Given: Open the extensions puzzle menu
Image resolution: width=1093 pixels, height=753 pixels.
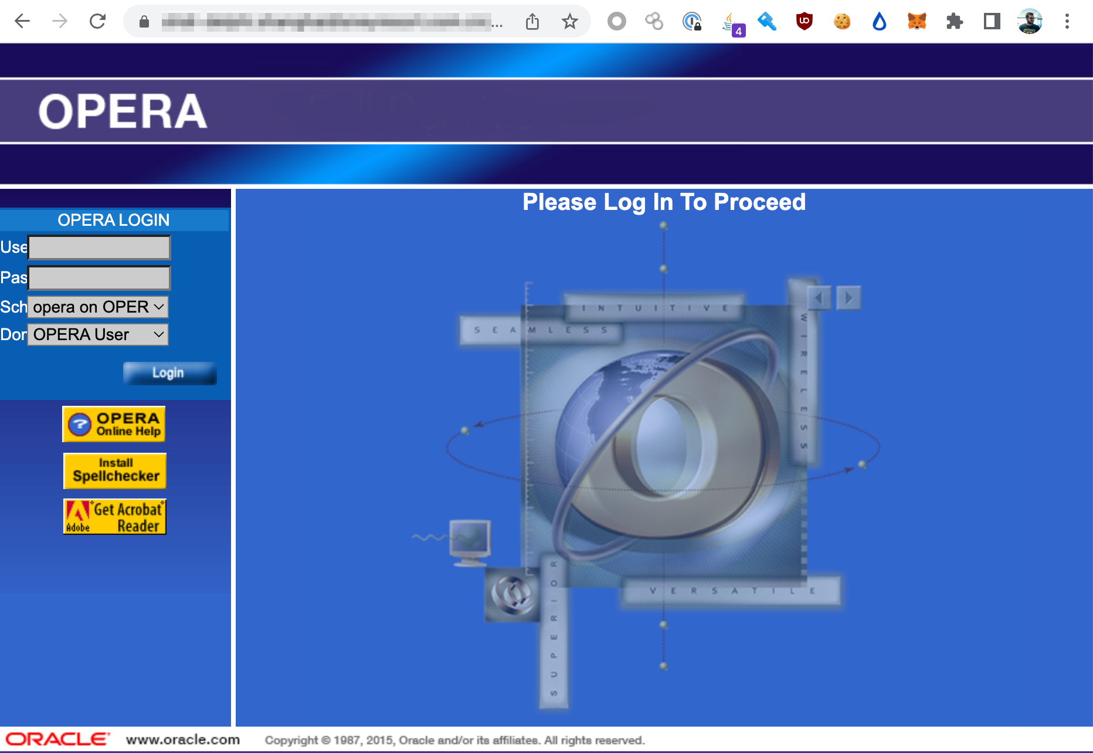Looking at the screenshot, I should 955,22.
